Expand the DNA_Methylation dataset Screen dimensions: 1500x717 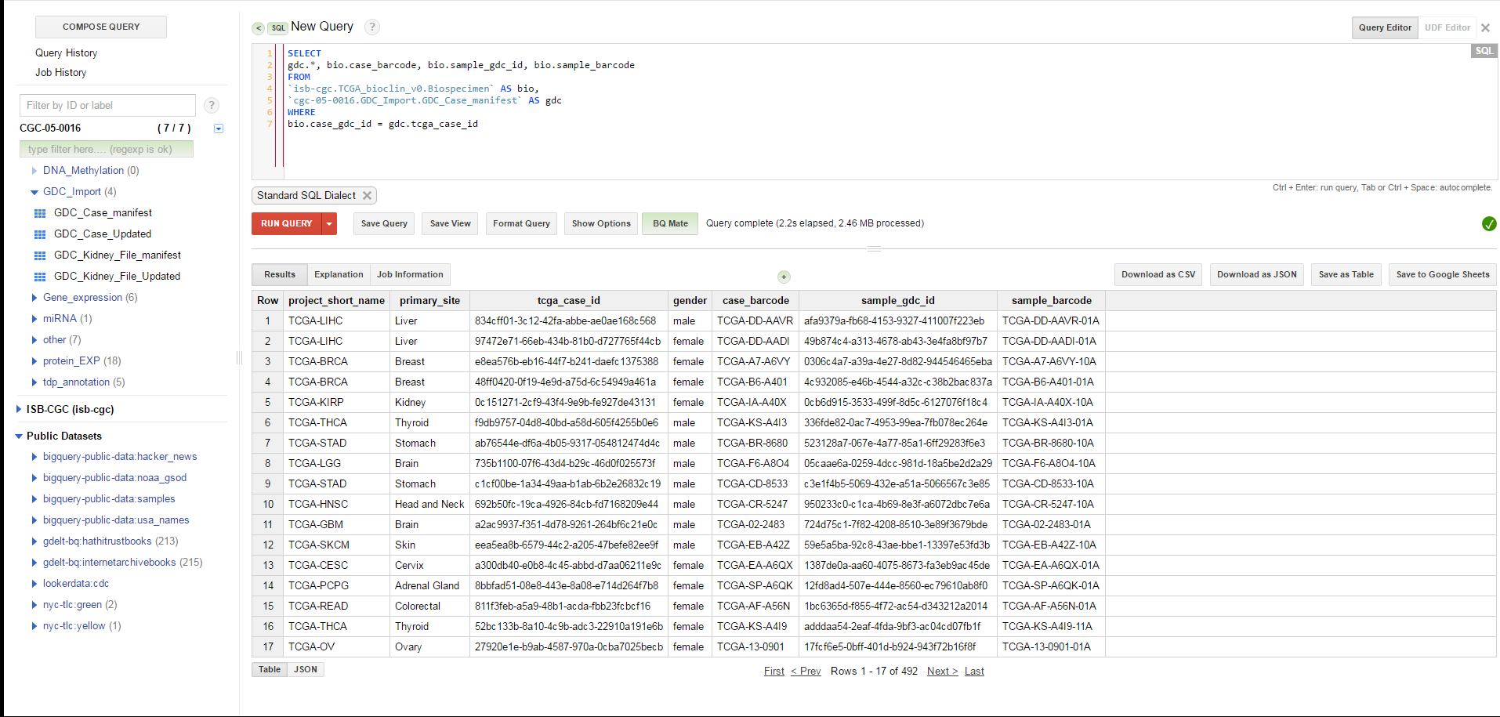click(x=34, y=171)
